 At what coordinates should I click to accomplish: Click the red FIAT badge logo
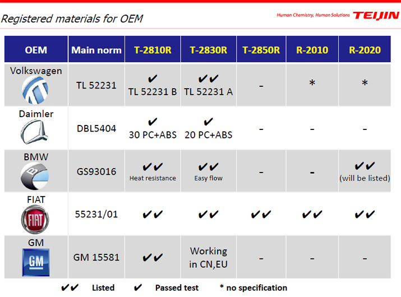click(35, 220)
